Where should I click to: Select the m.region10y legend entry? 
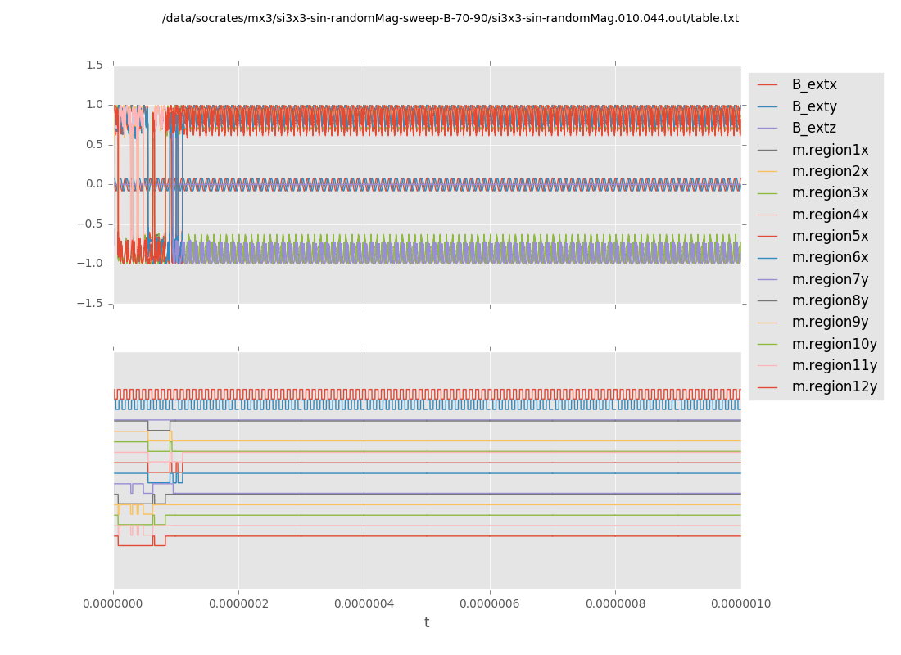[x=833, y=344]
